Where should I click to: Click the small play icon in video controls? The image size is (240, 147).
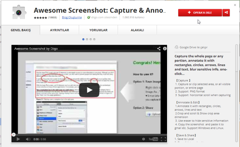point(18,139)
